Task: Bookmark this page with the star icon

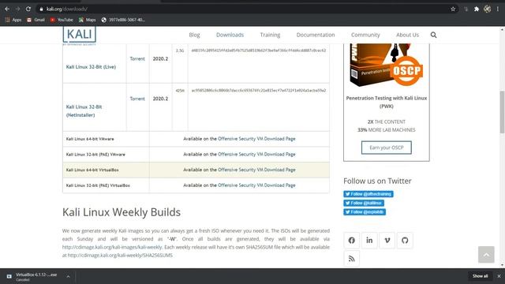Action: coord(453,9)
